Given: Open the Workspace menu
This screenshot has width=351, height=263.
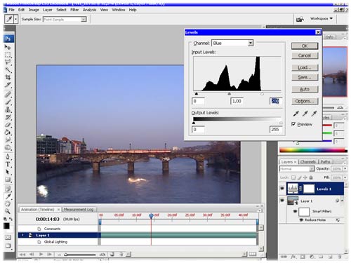Looking at the screenshot, I should (x=322, y=18).
